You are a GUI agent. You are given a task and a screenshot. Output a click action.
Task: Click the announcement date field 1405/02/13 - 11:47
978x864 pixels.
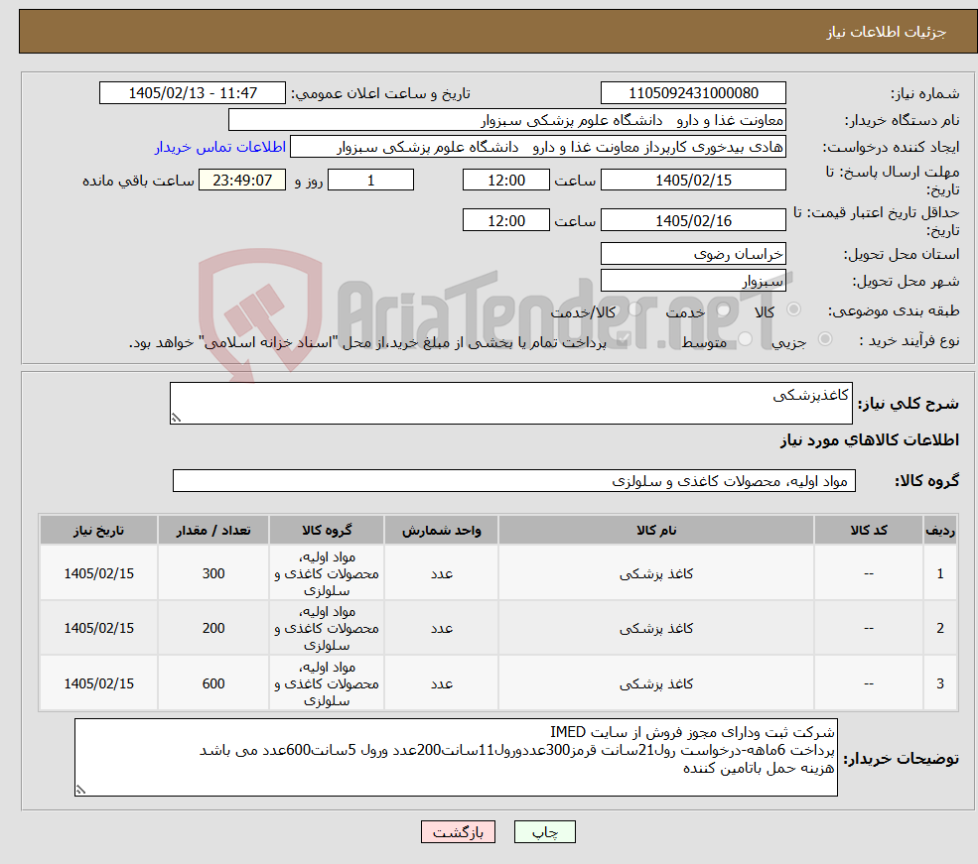click(192, 93)
